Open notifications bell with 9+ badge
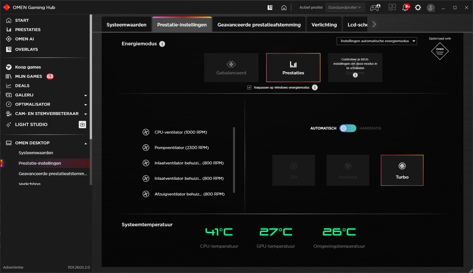Screen dimensions: 473x273 pyautogui.click(x=406, y=7)
